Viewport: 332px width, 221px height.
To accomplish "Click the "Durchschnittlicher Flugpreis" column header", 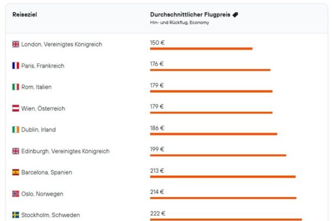I will pos(190,15).
